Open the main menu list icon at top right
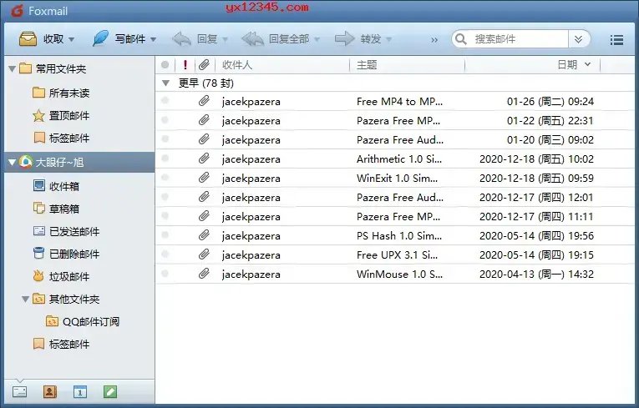This screenshot has width=639, height=408. 616,39
